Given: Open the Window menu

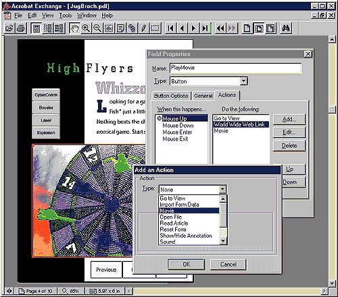Looking at the screenshot, I should tap(87, 16).
